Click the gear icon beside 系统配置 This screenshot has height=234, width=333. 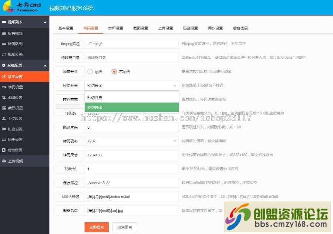4,65
